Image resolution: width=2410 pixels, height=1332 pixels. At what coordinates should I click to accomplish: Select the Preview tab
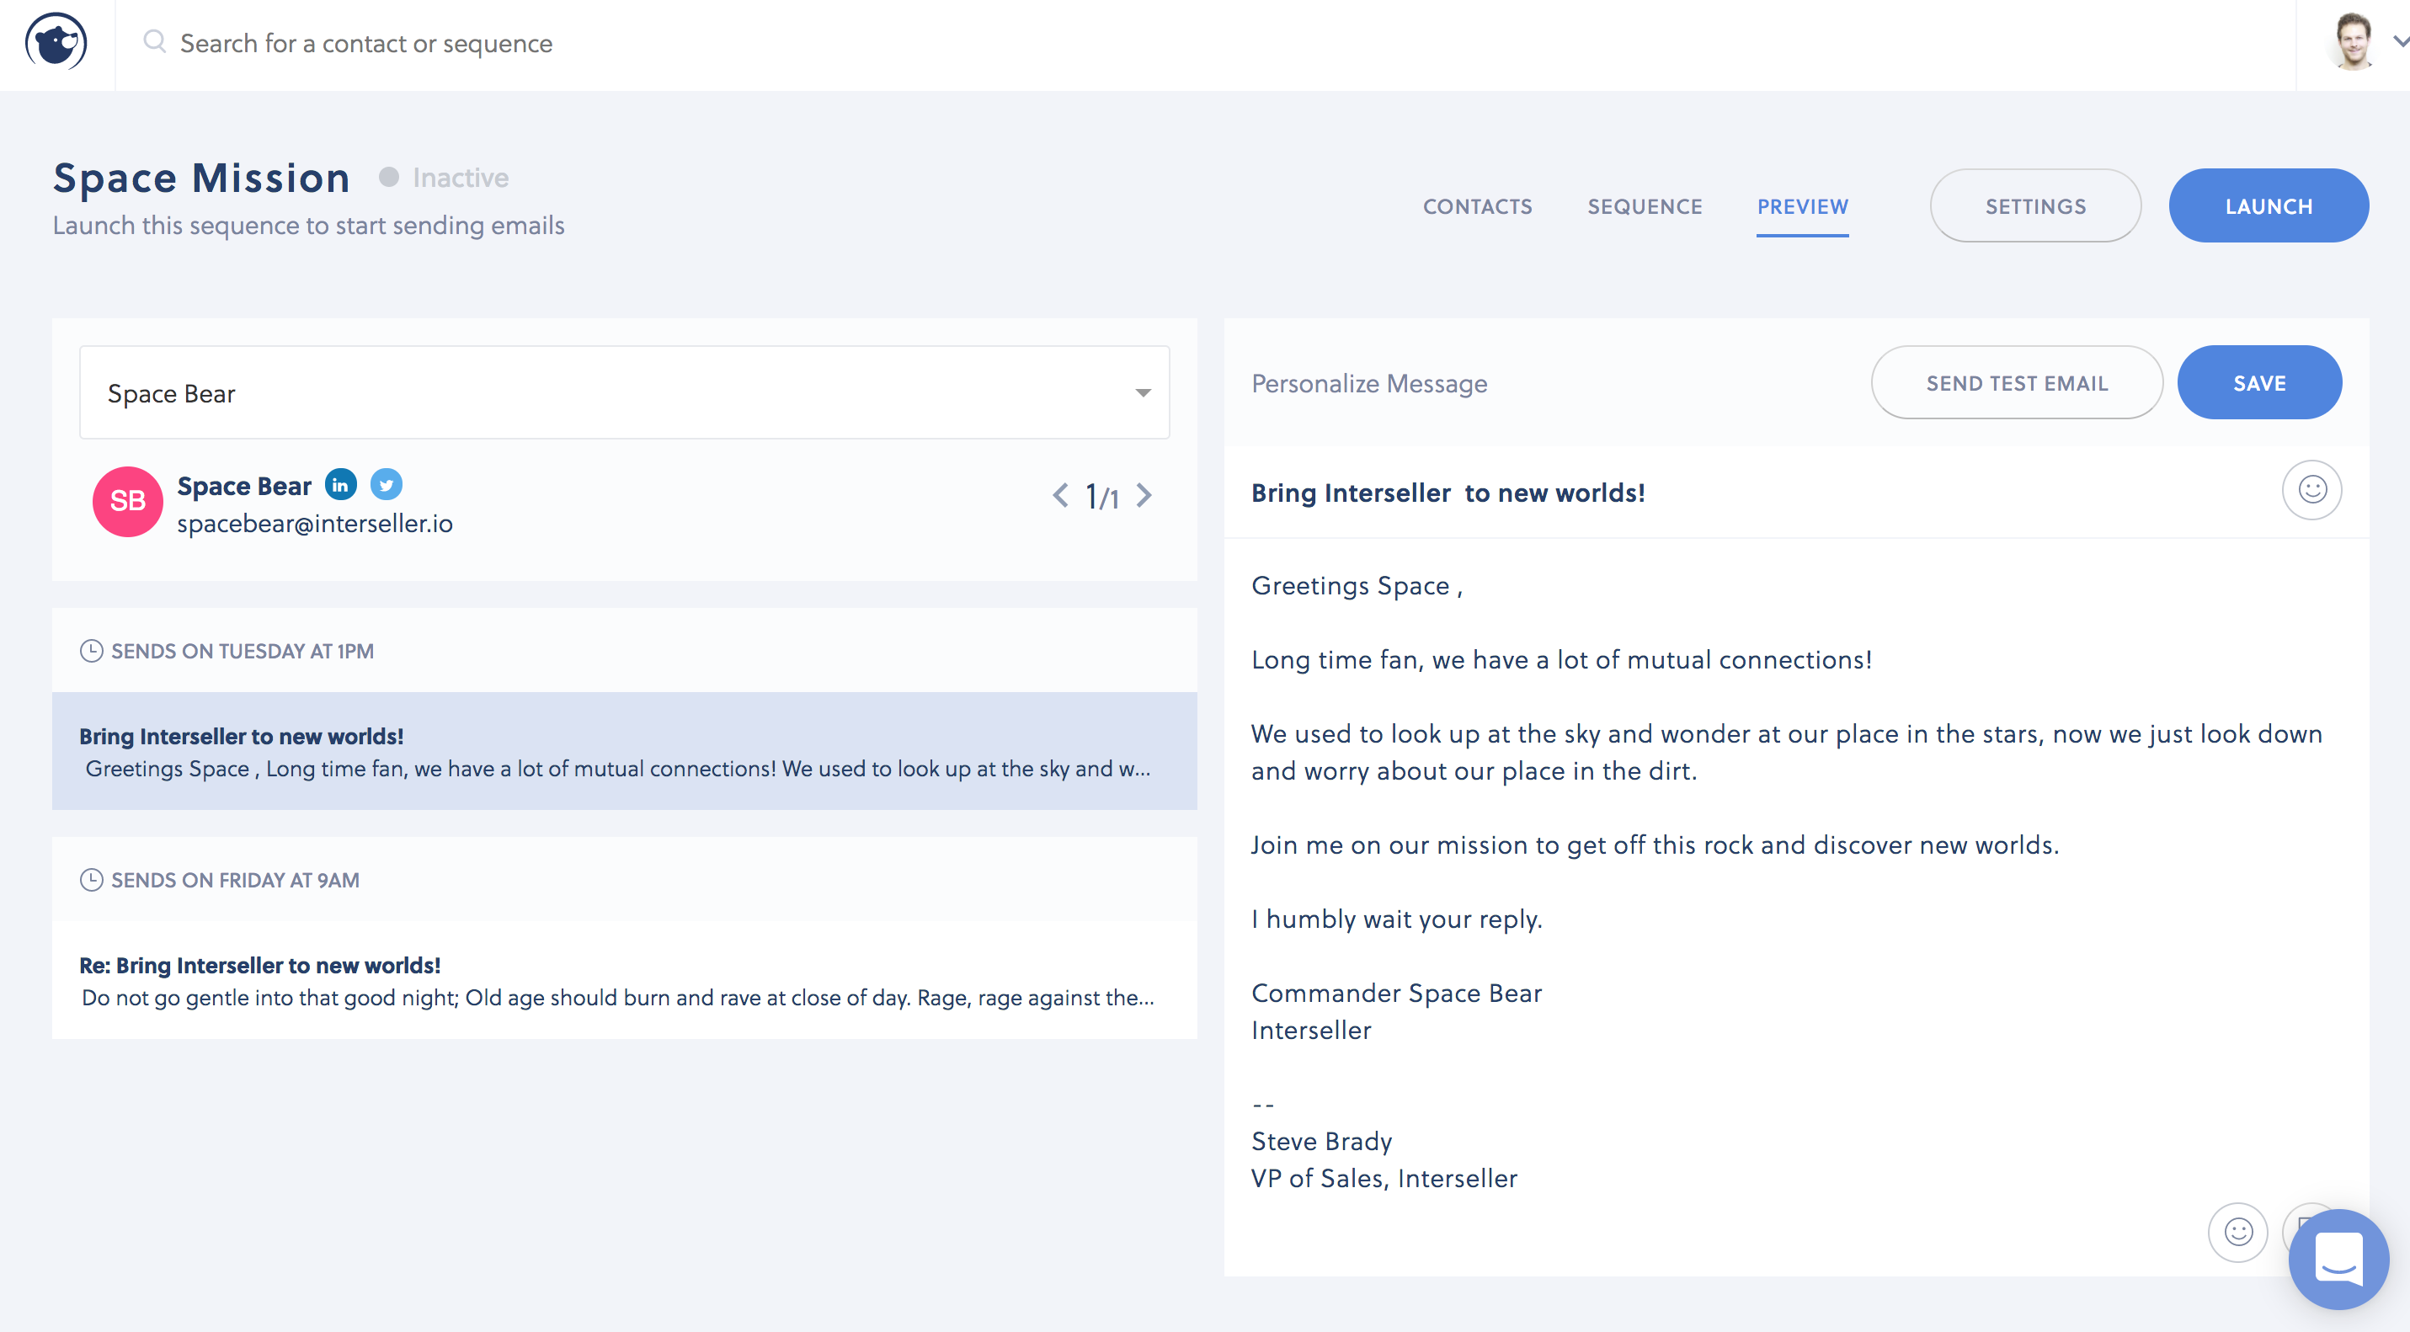pos(1802,207)
